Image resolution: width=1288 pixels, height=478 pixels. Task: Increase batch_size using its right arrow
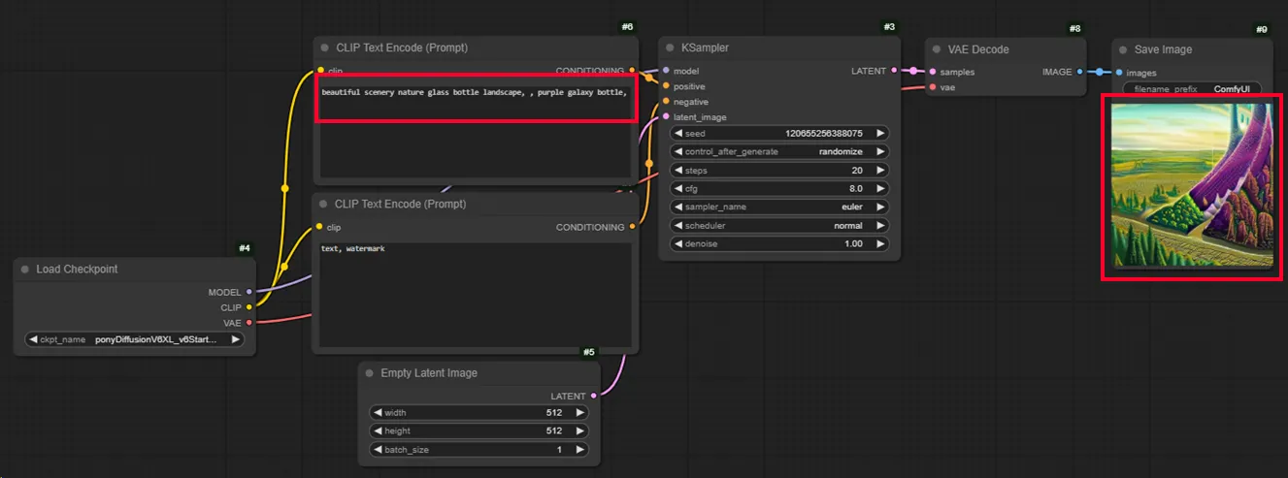[x=580, y=450]
